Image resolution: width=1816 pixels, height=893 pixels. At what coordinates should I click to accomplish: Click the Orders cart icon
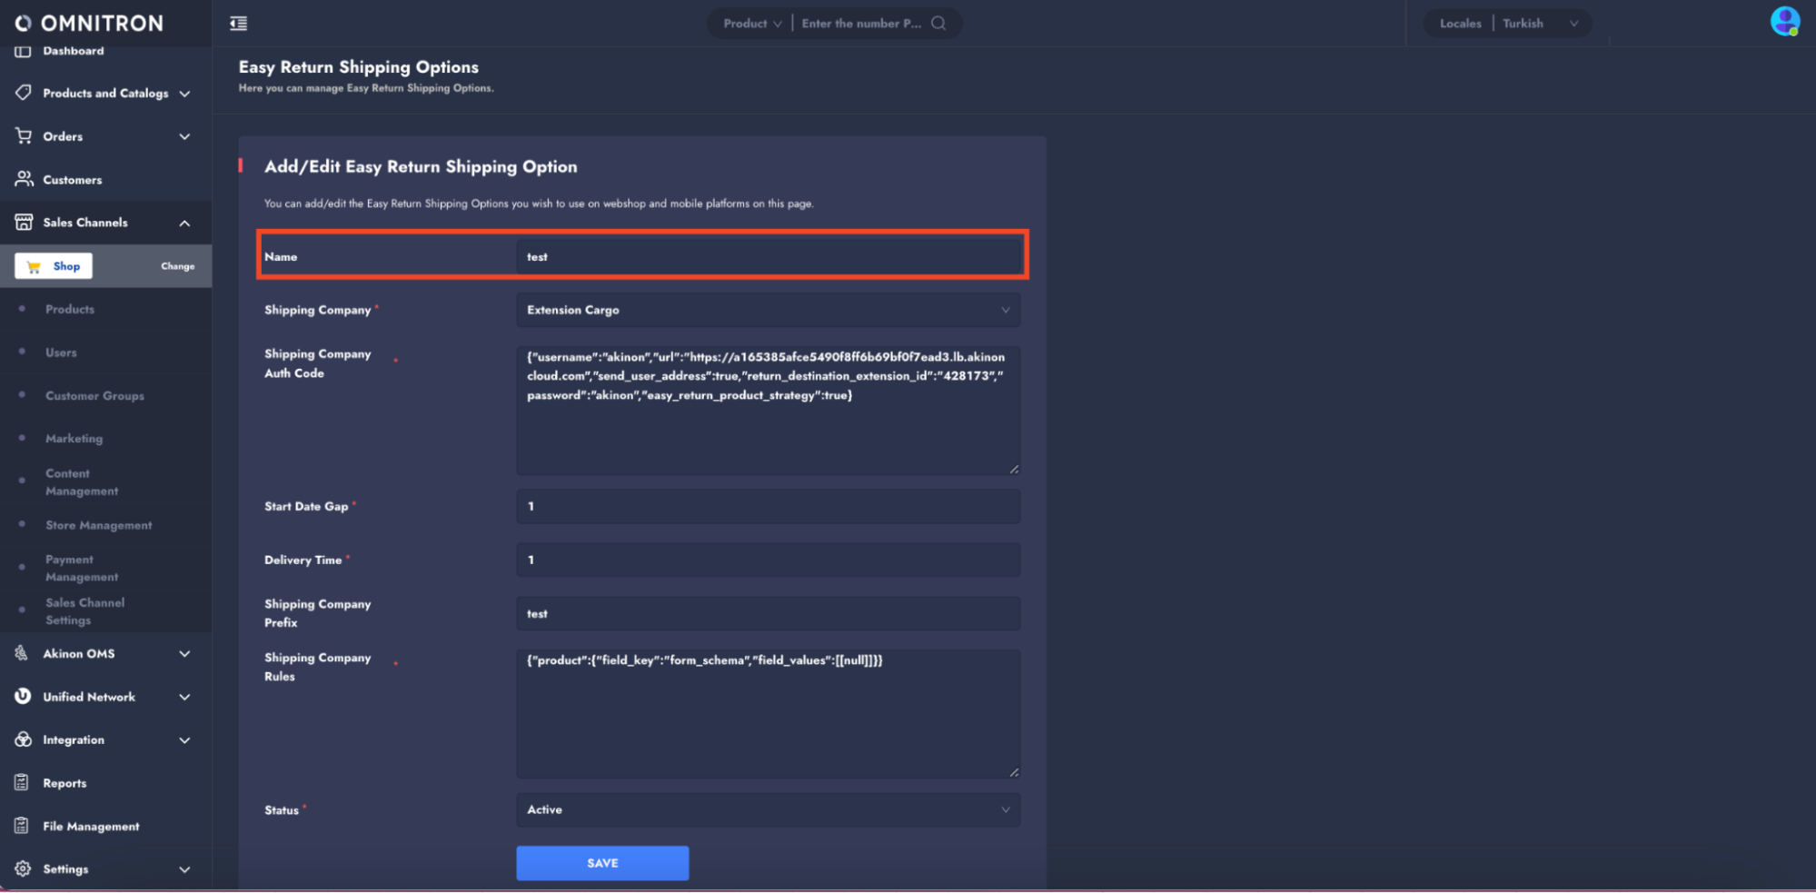click(24, 136)
